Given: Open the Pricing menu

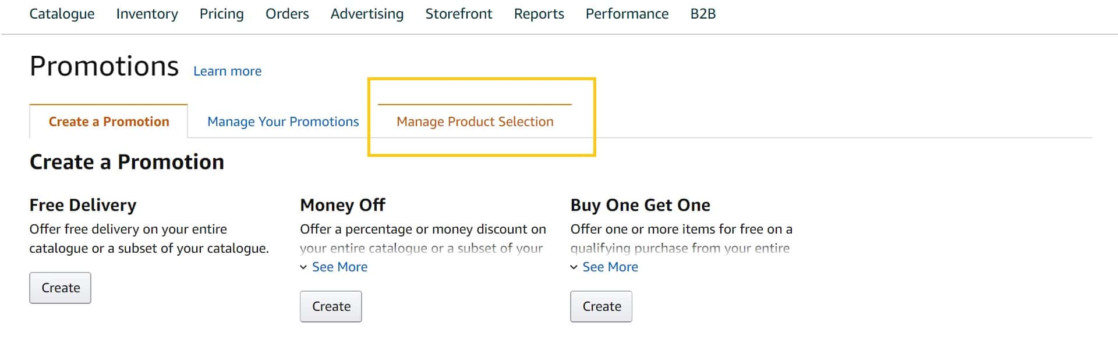Looking at the screenshot, I should (221, 14).
